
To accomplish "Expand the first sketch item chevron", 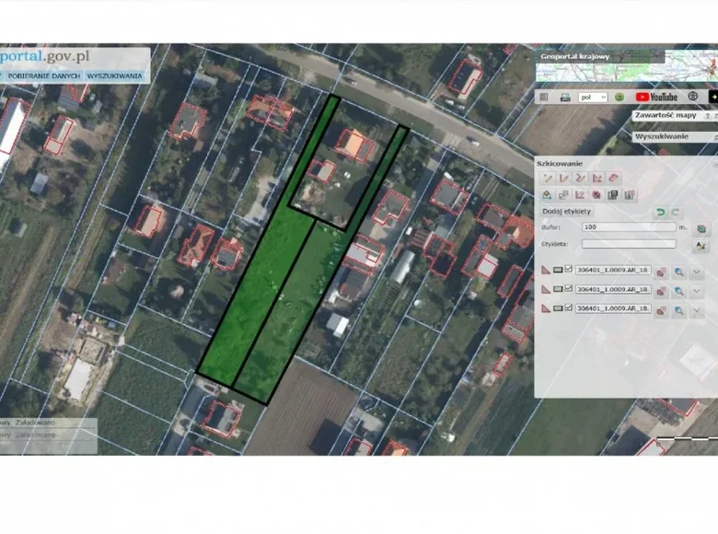I will [x=698, y=271].
